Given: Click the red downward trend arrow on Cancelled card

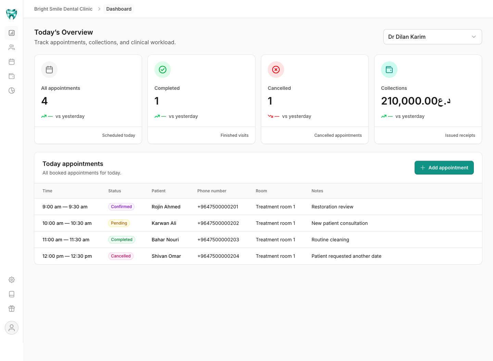Looking at the screenshot, I should [270, 116].
